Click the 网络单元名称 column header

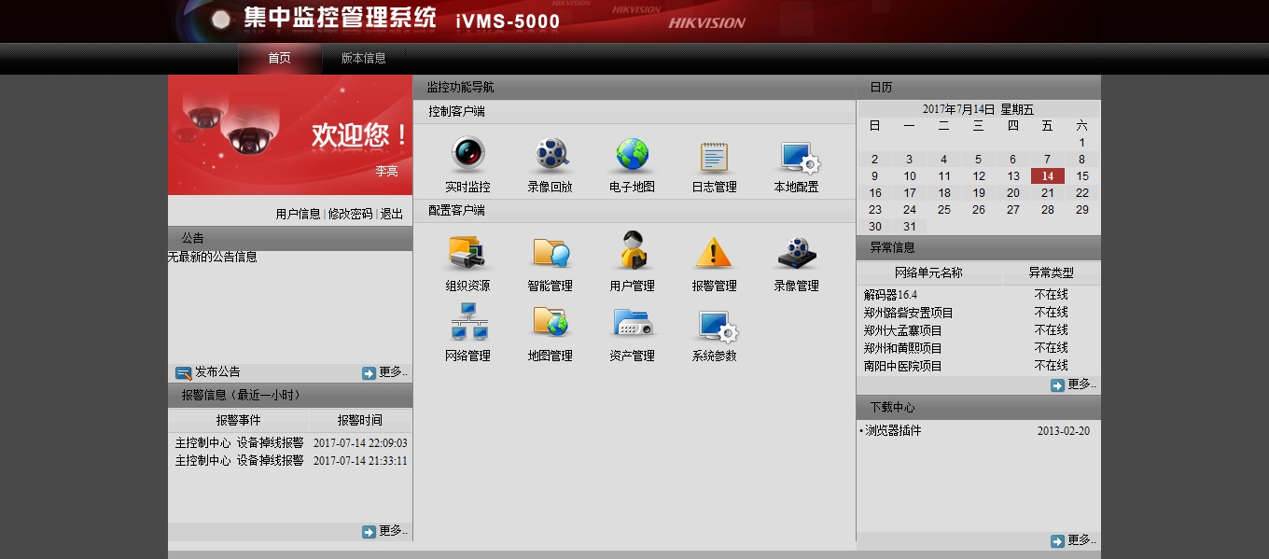(x=929, y=273)
